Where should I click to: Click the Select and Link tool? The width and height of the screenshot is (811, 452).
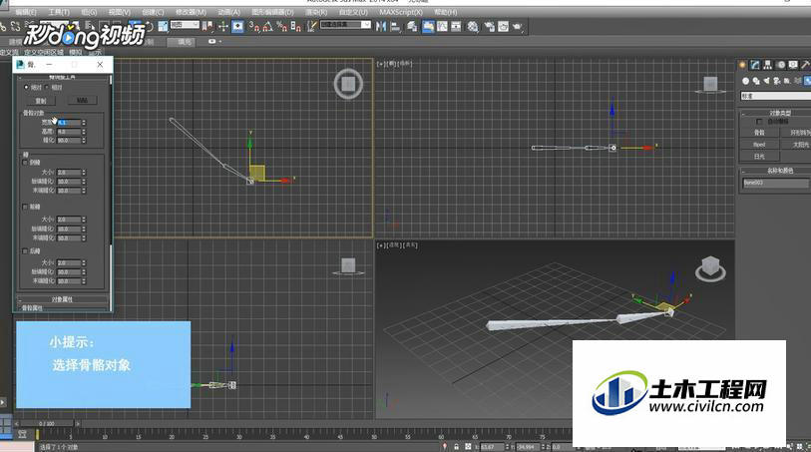point(3,26)
